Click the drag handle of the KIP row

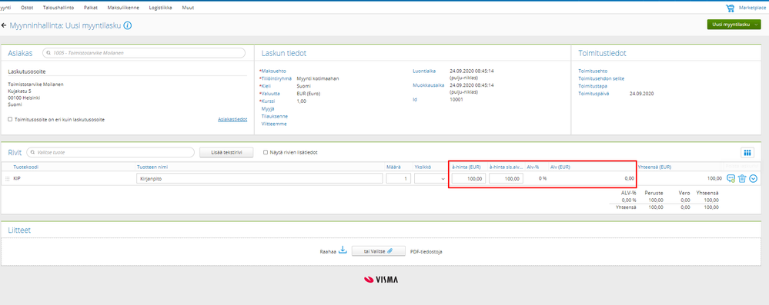point(8,179)
